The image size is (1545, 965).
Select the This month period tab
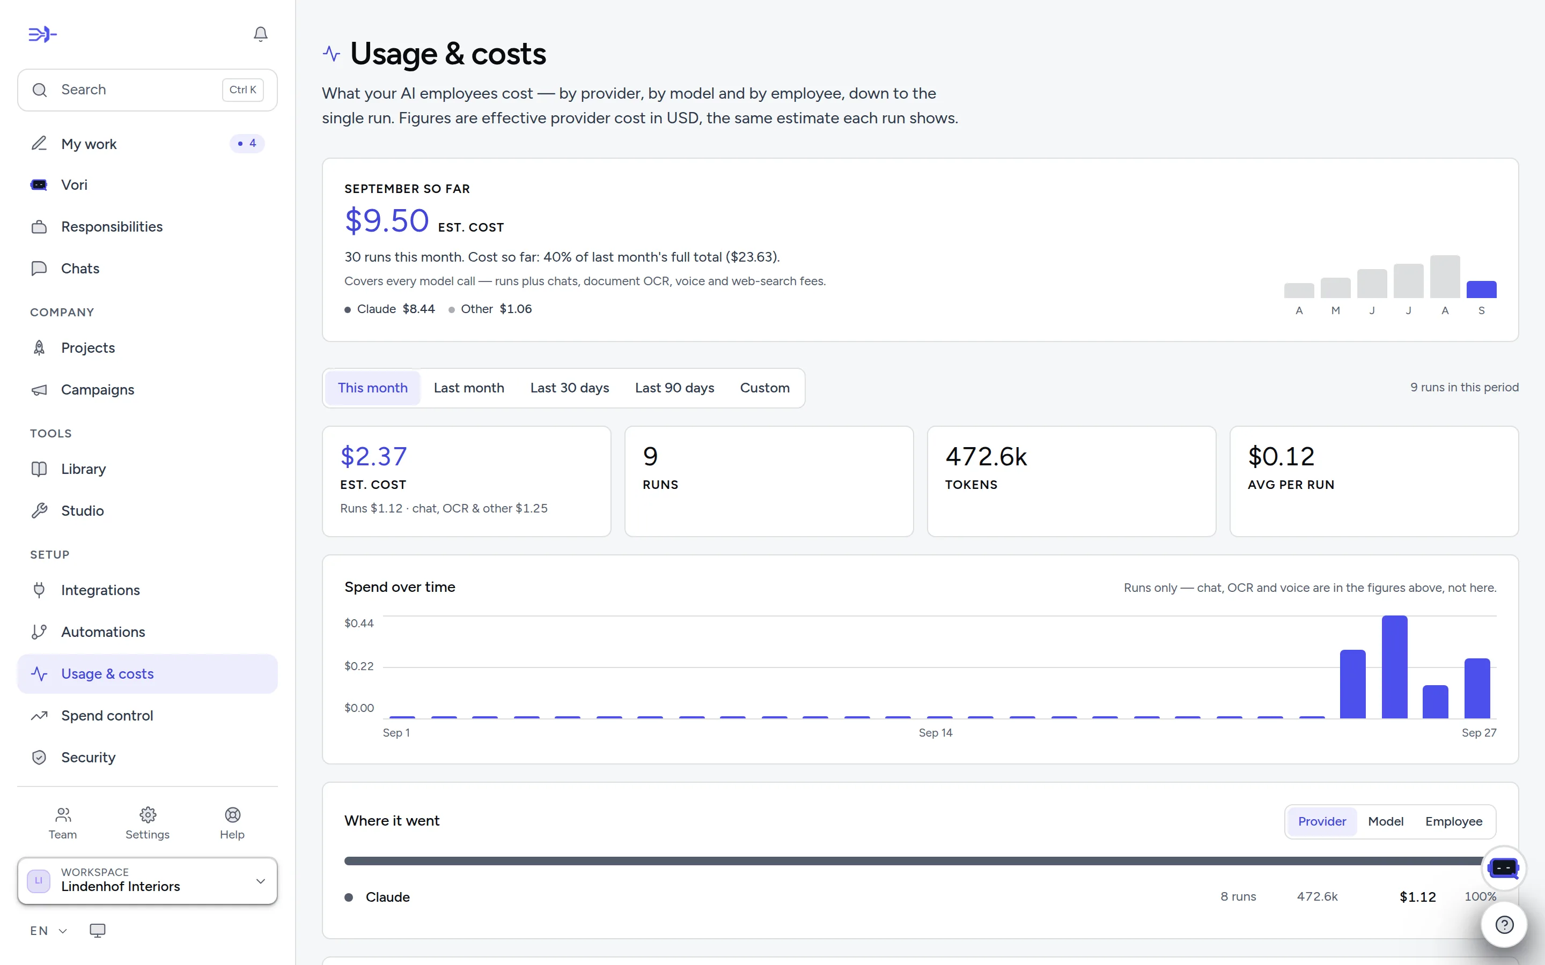(x=373, y=388)
